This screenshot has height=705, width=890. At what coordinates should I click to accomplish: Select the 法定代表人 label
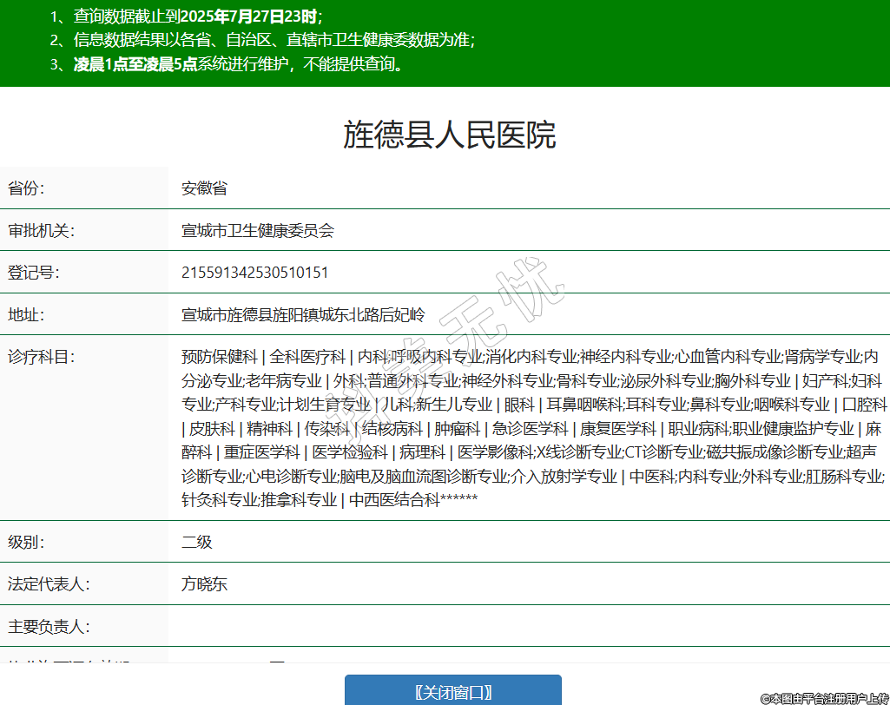[x=49, y=584]
